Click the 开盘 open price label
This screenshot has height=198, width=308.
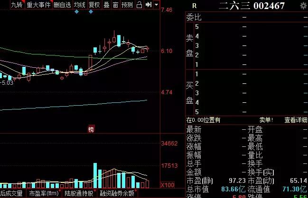point(255,130)
